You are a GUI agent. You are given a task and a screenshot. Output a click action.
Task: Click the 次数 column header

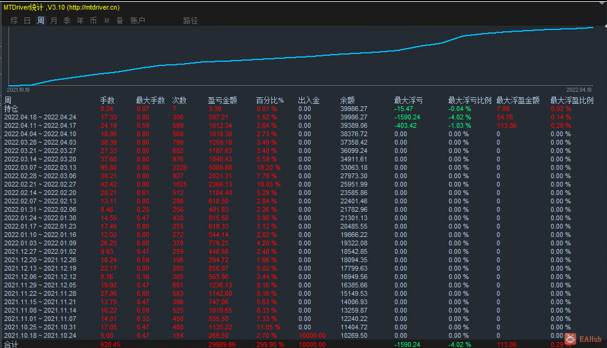point(180,101)
